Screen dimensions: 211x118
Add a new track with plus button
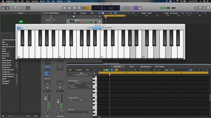click(x=69, y=17)
